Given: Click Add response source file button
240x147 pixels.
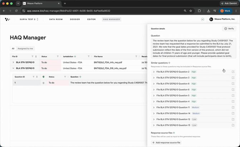Looking at the screenshot, I should pyautogui.click(x=166, y=143).
